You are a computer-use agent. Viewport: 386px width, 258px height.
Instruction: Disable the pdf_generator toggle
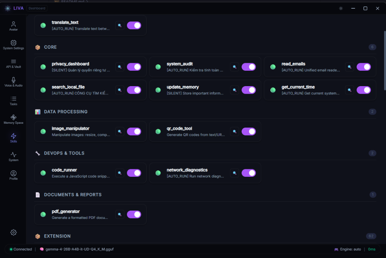point(134,214)
